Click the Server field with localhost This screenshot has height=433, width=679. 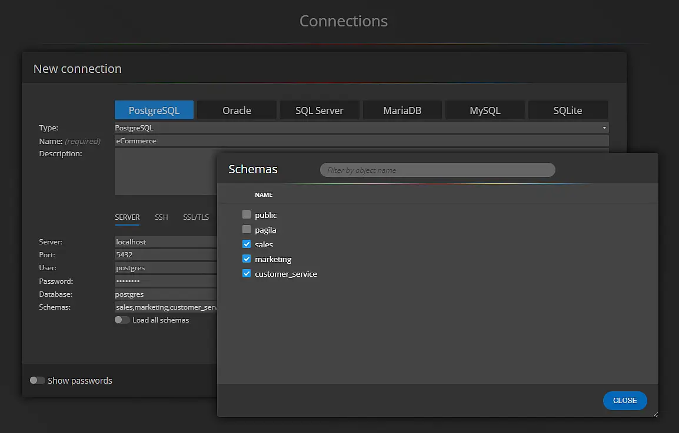click(166, 242)
